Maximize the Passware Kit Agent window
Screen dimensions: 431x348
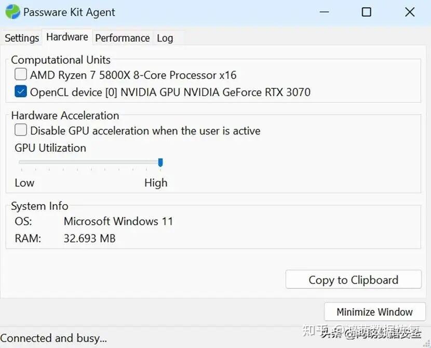click(x=367, y=12)
